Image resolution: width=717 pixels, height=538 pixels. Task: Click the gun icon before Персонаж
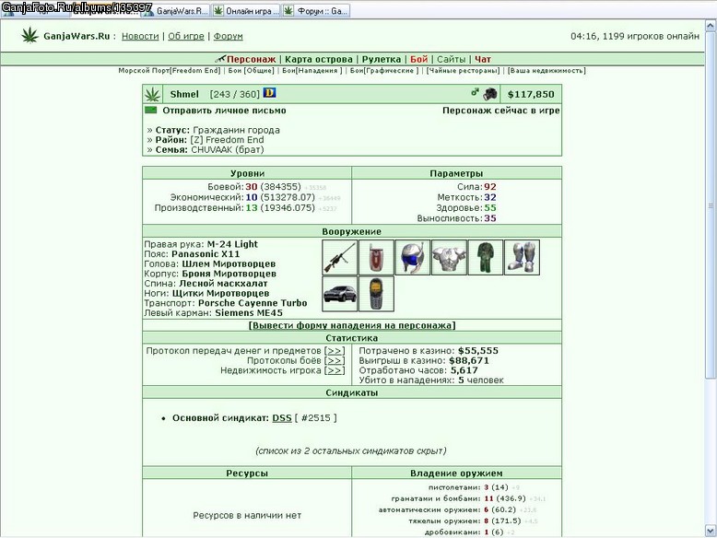click(220, 59)
